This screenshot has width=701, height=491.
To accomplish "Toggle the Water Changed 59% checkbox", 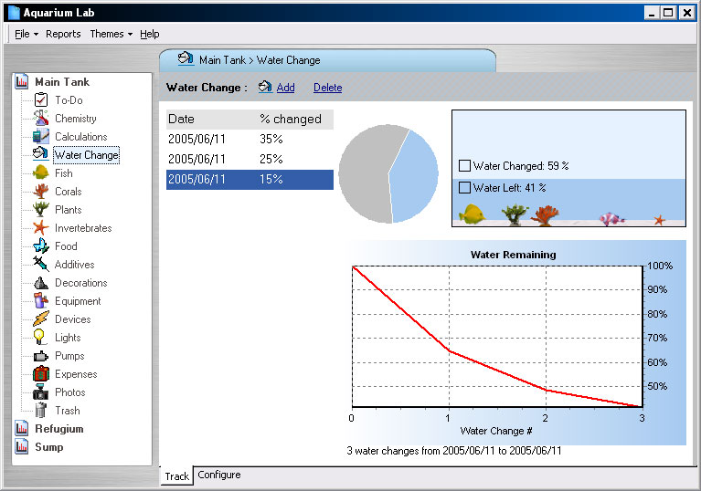I will 464,166.
